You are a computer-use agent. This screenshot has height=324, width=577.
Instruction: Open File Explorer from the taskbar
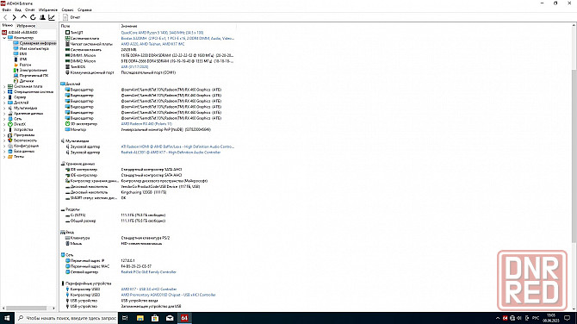140,318
